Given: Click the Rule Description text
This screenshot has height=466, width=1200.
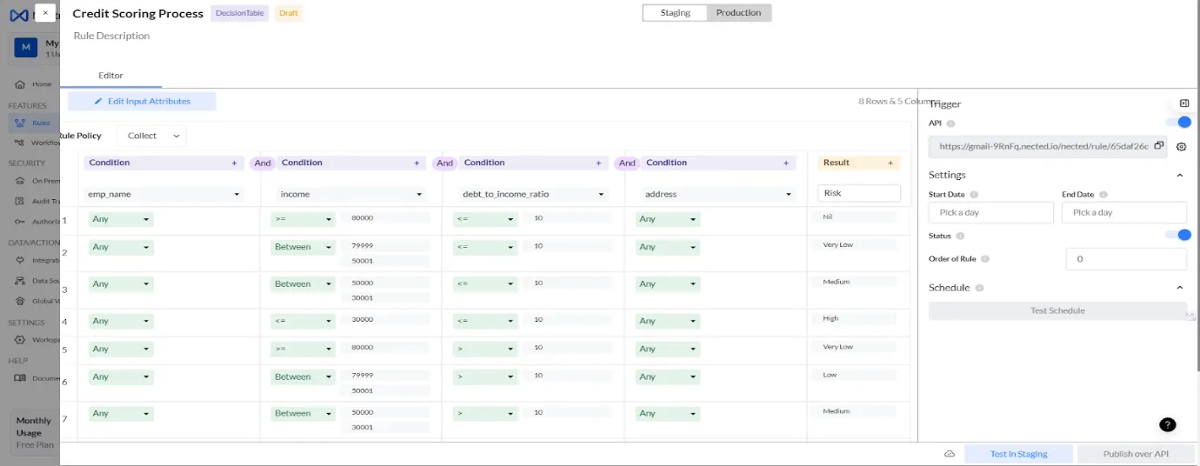Looking at the screenshot, I should 111,36.
